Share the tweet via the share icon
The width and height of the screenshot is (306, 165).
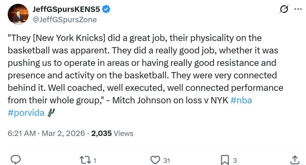pyautogui.click(x=295, y=160)
